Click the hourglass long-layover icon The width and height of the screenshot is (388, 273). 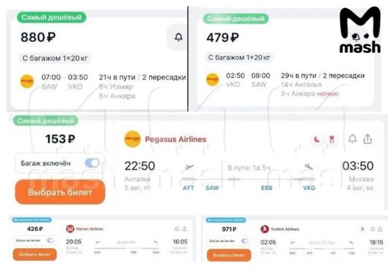[332, 140]
